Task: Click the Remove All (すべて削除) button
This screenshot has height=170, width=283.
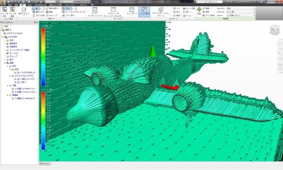Action: [208, 15]
